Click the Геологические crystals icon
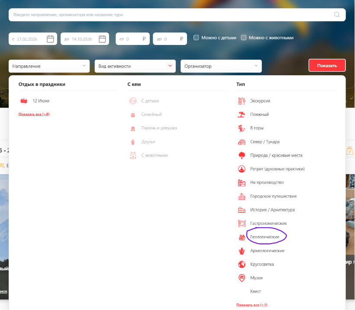This screenshot has height=310, width=355. [x=242, y=237]
